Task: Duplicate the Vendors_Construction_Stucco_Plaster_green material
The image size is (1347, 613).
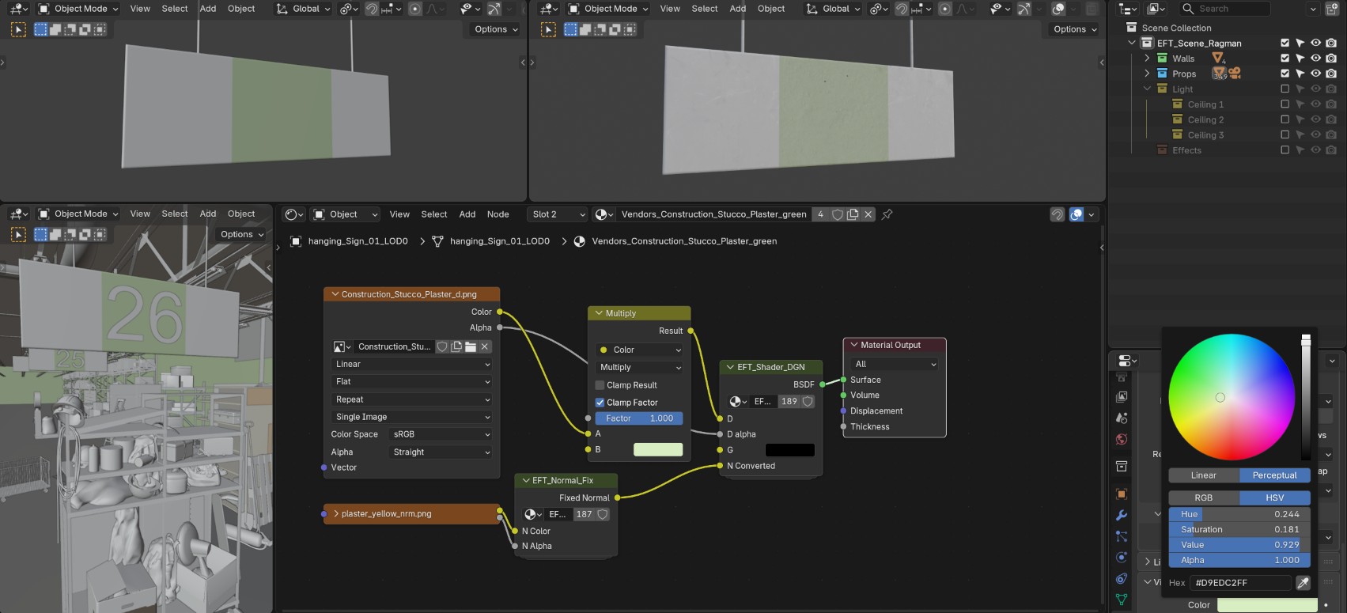Action: tap(853, 214)
